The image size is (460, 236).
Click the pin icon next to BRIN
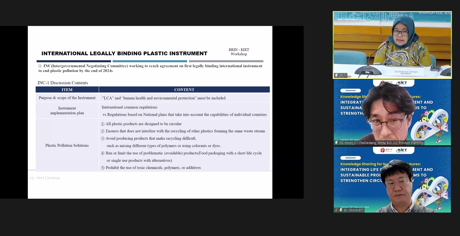click(x=336, y=75)
